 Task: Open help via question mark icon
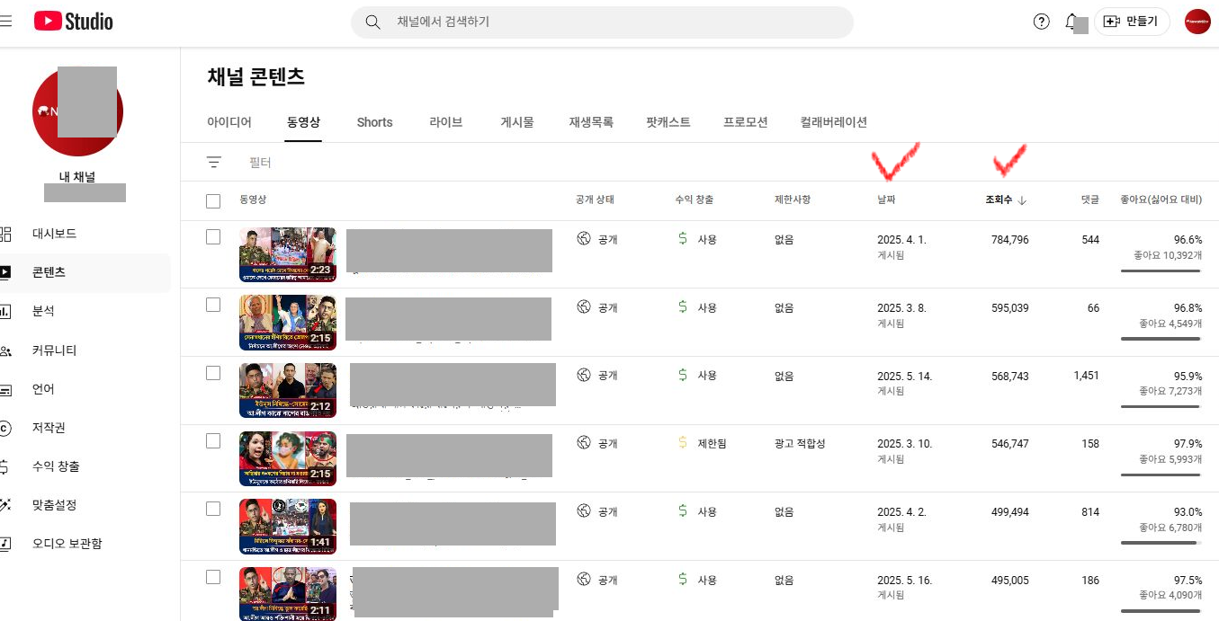point(1041,22)
